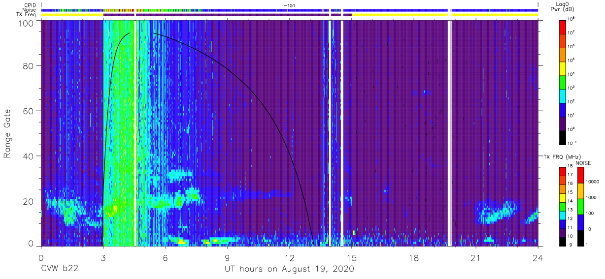Screen dimensions: 605x279
Task: Pick the orange 1000–10000 segment of the NOISE colorbar
Action: coord(580,190)
